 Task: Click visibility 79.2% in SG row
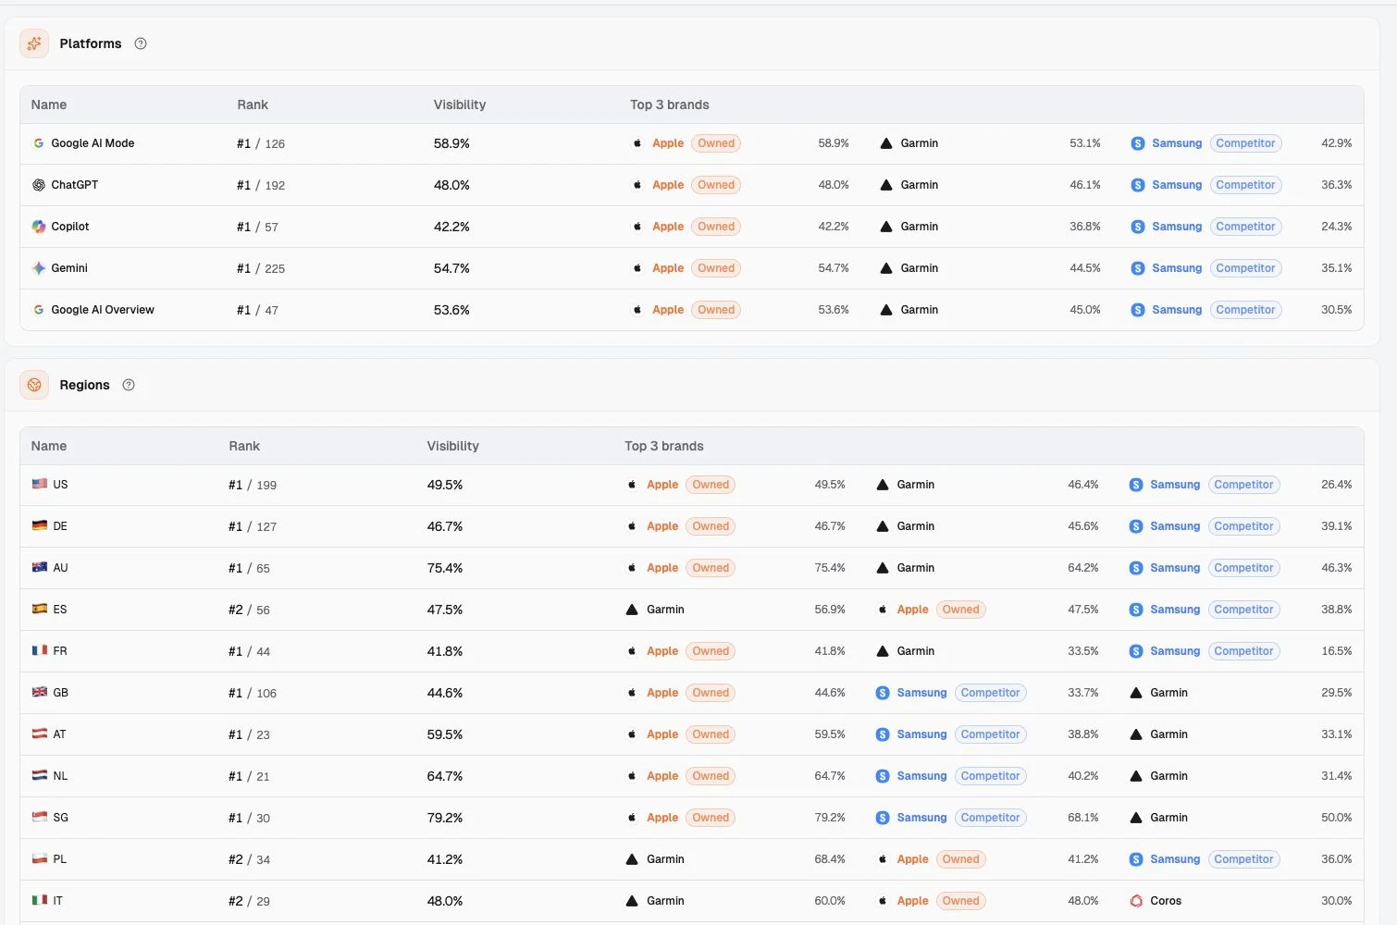445,818
